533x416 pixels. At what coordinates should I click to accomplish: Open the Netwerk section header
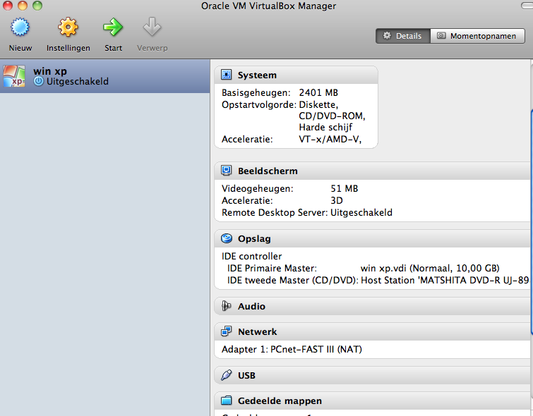click(x=373, y=332)
